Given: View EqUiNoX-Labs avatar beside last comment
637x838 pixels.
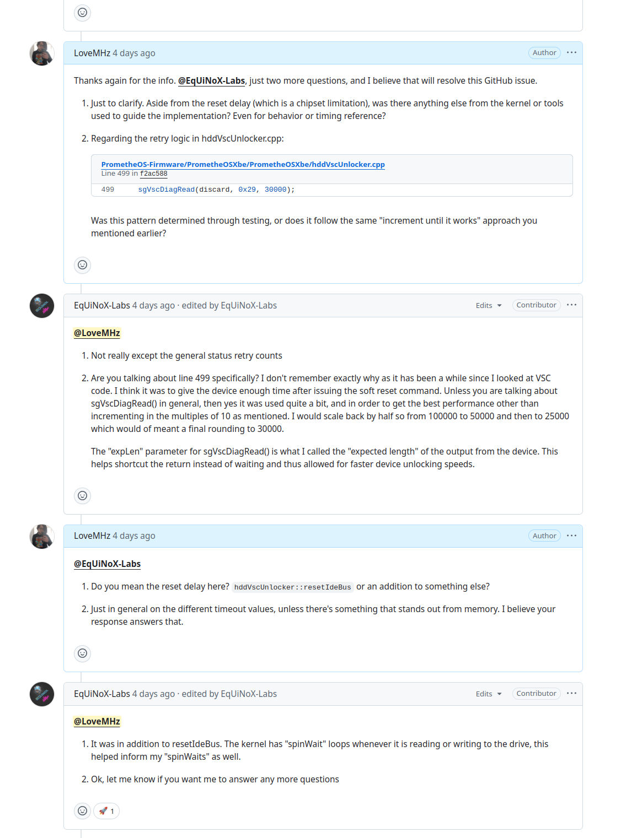Looking at the screenshot, I should [x=42, y=694].
